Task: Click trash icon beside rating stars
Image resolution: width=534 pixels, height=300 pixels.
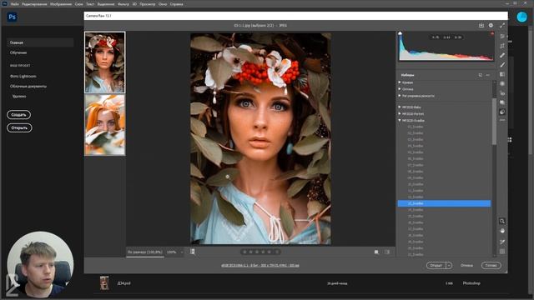Action: (277, 252)
